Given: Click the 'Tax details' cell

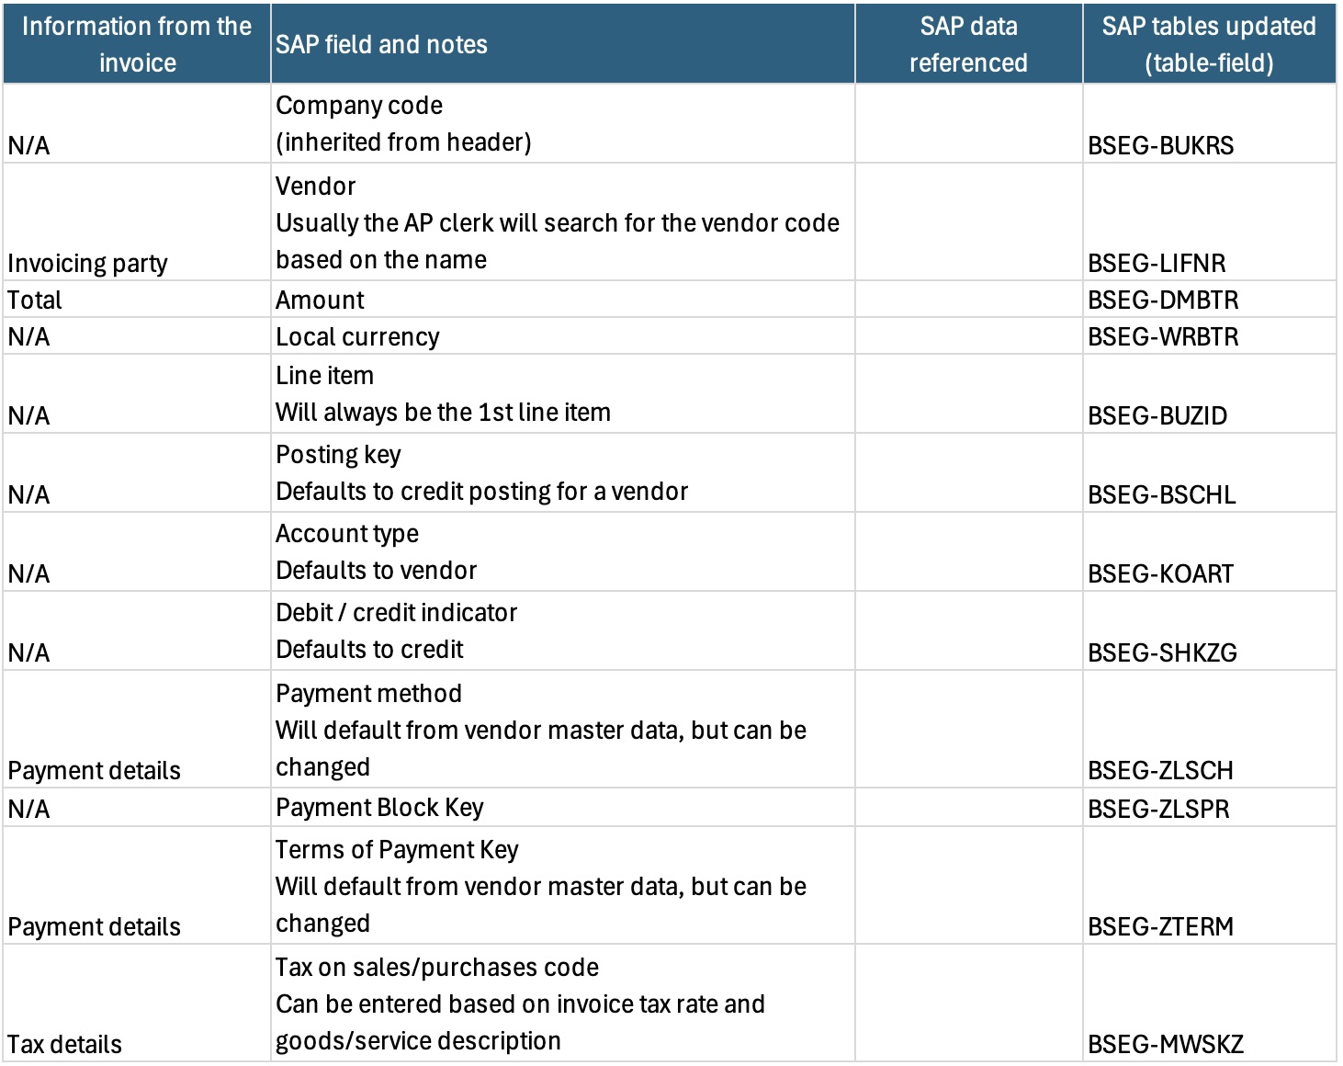Looking at the screenshot, I should pyautogui.click(x=137, y=1004).
